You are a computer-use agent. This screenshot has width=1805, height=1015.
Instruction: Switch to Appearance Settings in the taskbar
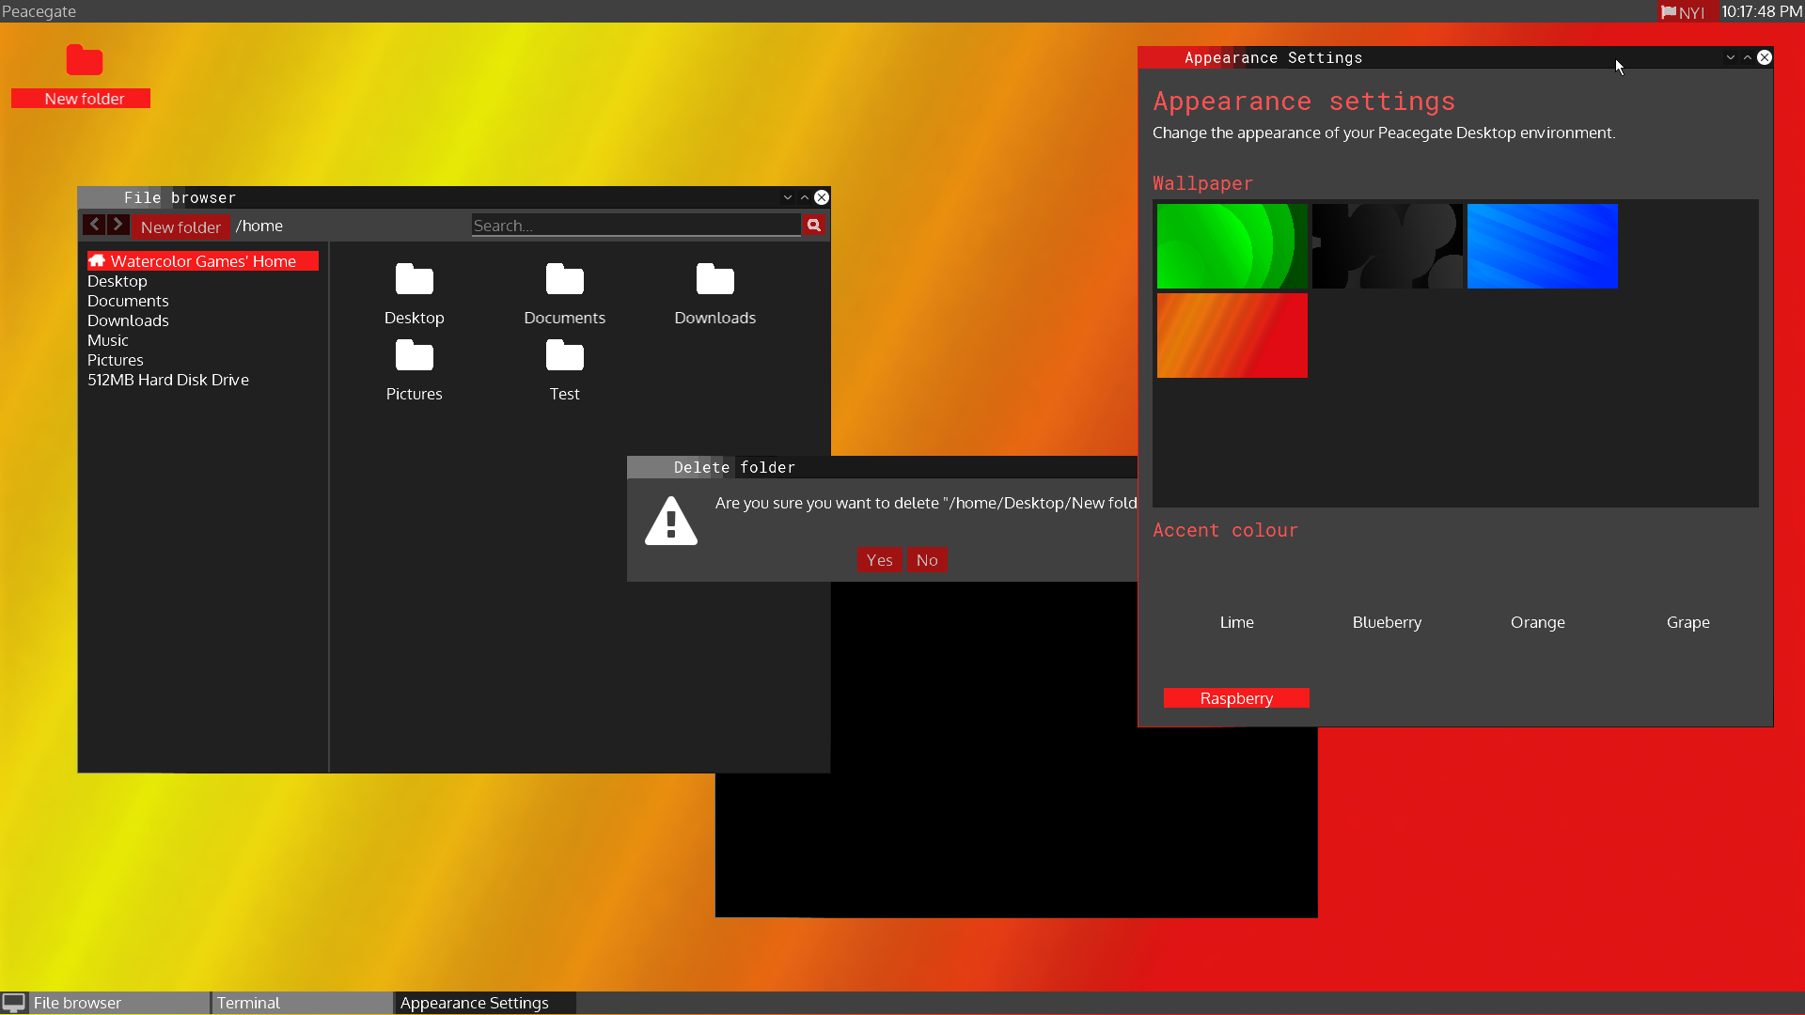click(485, 1003)
